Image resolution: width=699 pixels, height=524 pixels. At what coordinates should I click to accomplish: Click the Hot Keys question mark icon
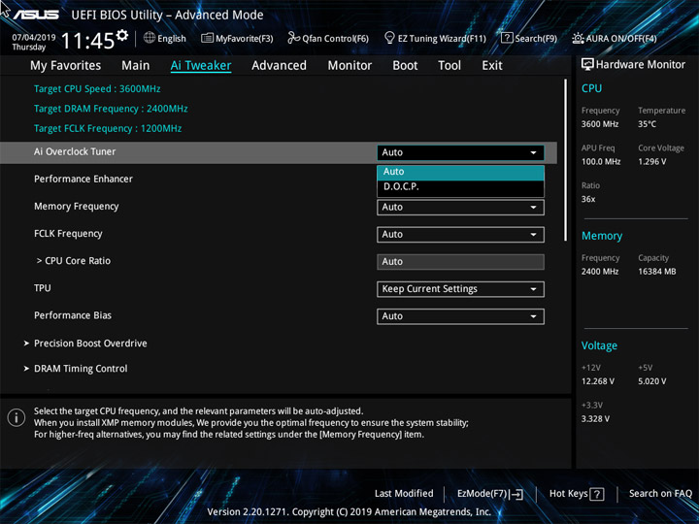point(596,494)
